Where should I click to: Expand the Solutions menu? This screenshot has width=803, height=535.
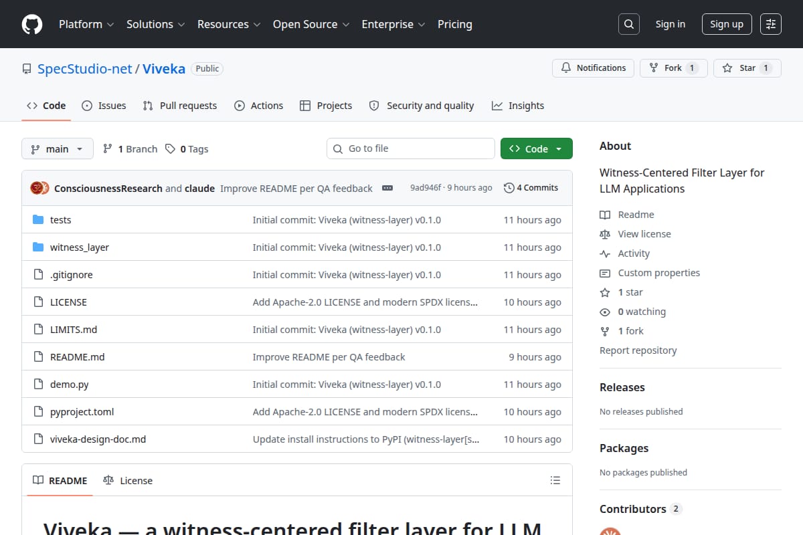point(155,24)
